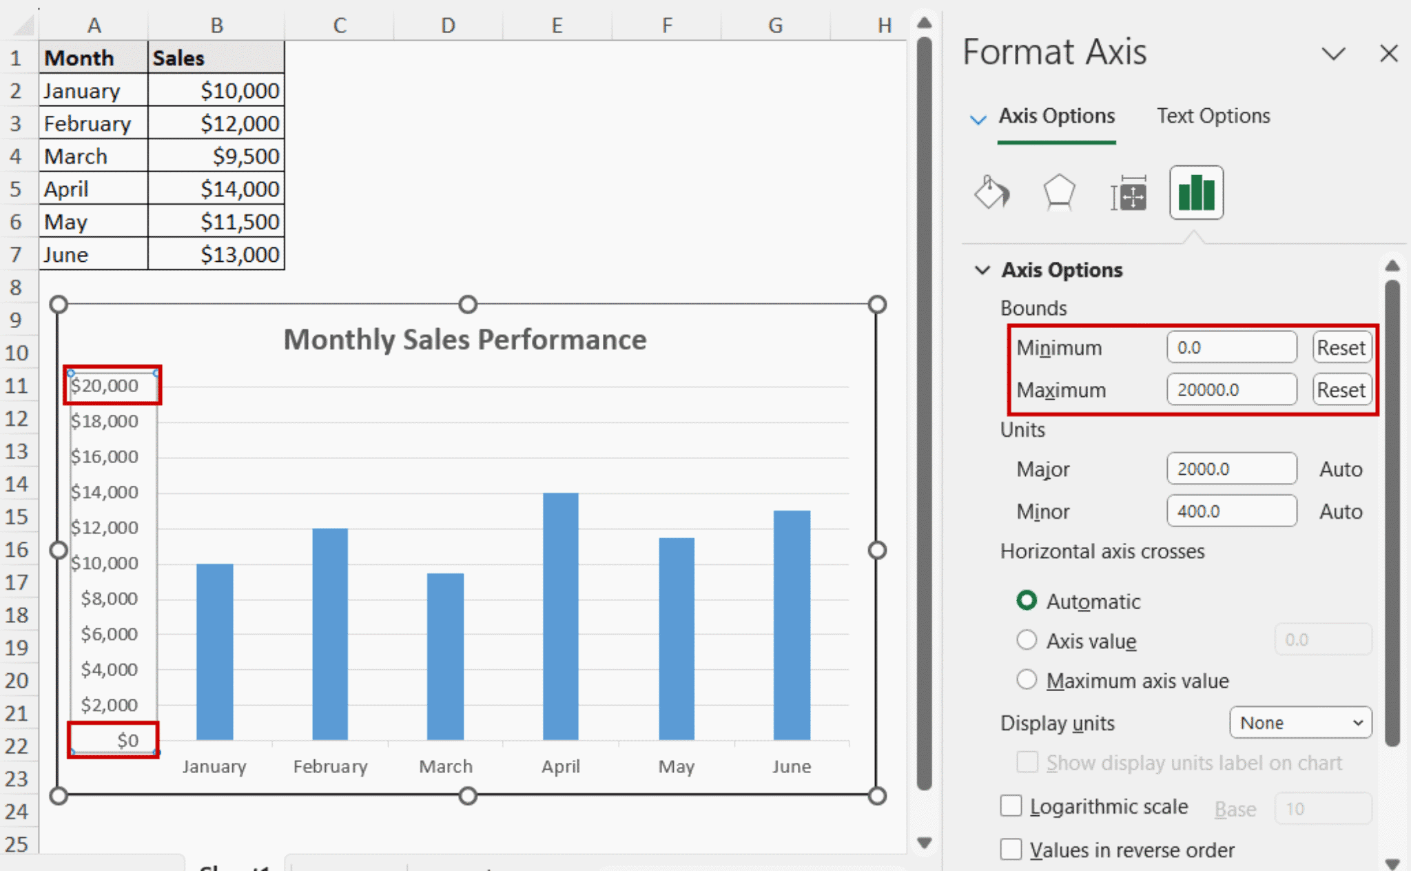This screenshot has width=1411, height=871.
Task: Click spreadsheet scroll down arrow
Action: [925, 842]
